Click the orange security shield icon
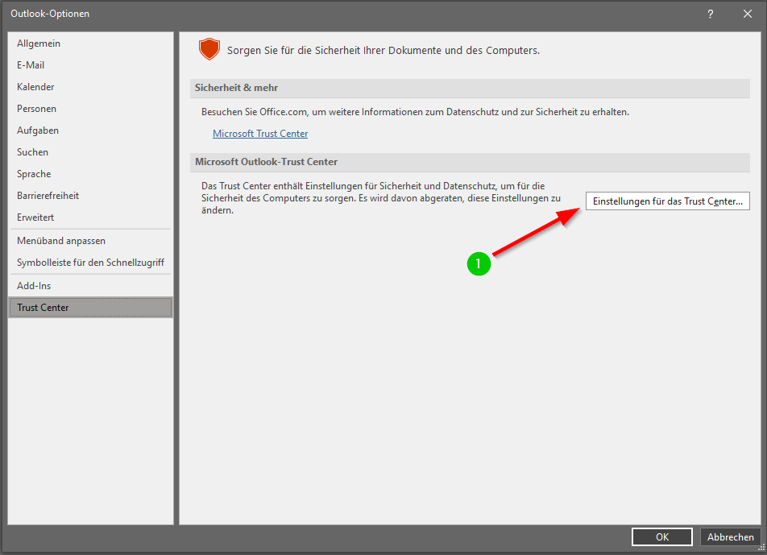Image resolution: width=767 pixels, height=555 pixels. pyautogui.click(x=209, y=50)
